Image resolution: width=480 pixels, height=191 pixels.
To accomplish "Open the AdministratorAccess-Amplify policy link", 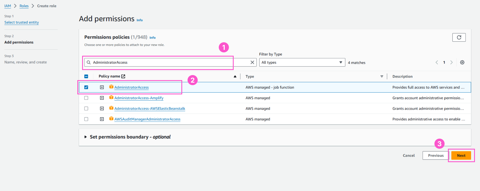I will click(x=139, y=98).
